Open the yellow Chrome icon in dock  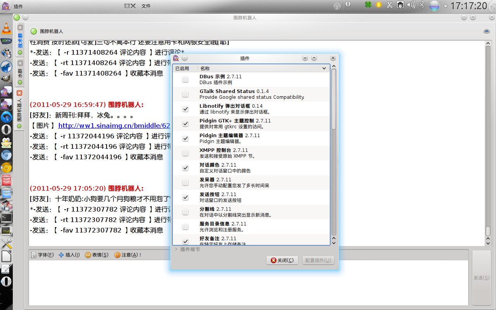point(6,168)
